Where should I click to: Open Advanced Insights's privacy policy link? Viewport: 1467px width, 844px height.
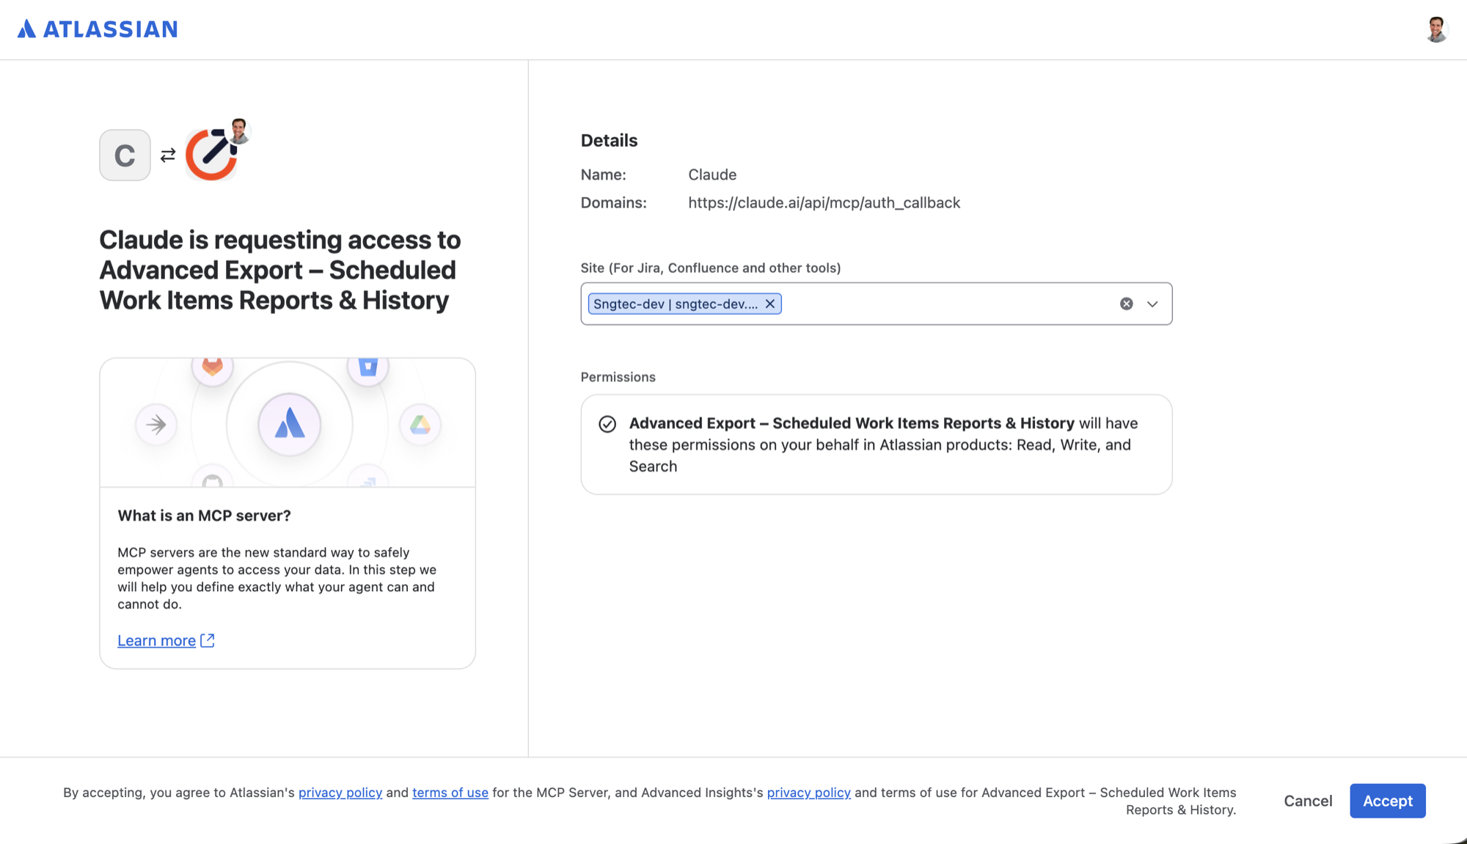[809, 793]
